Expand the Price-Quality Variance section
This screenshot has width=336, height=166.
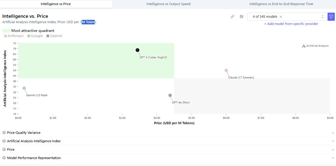tap(168, 133)
